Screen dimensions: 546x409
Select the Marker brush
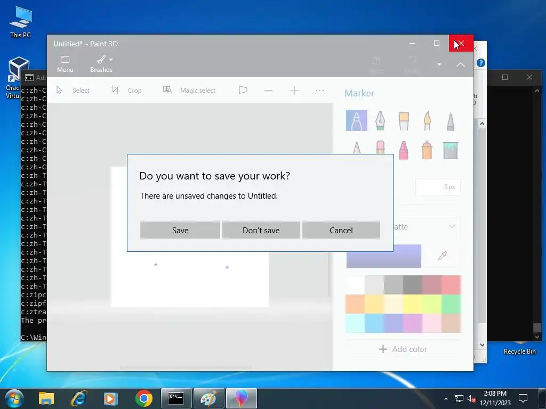356,120
